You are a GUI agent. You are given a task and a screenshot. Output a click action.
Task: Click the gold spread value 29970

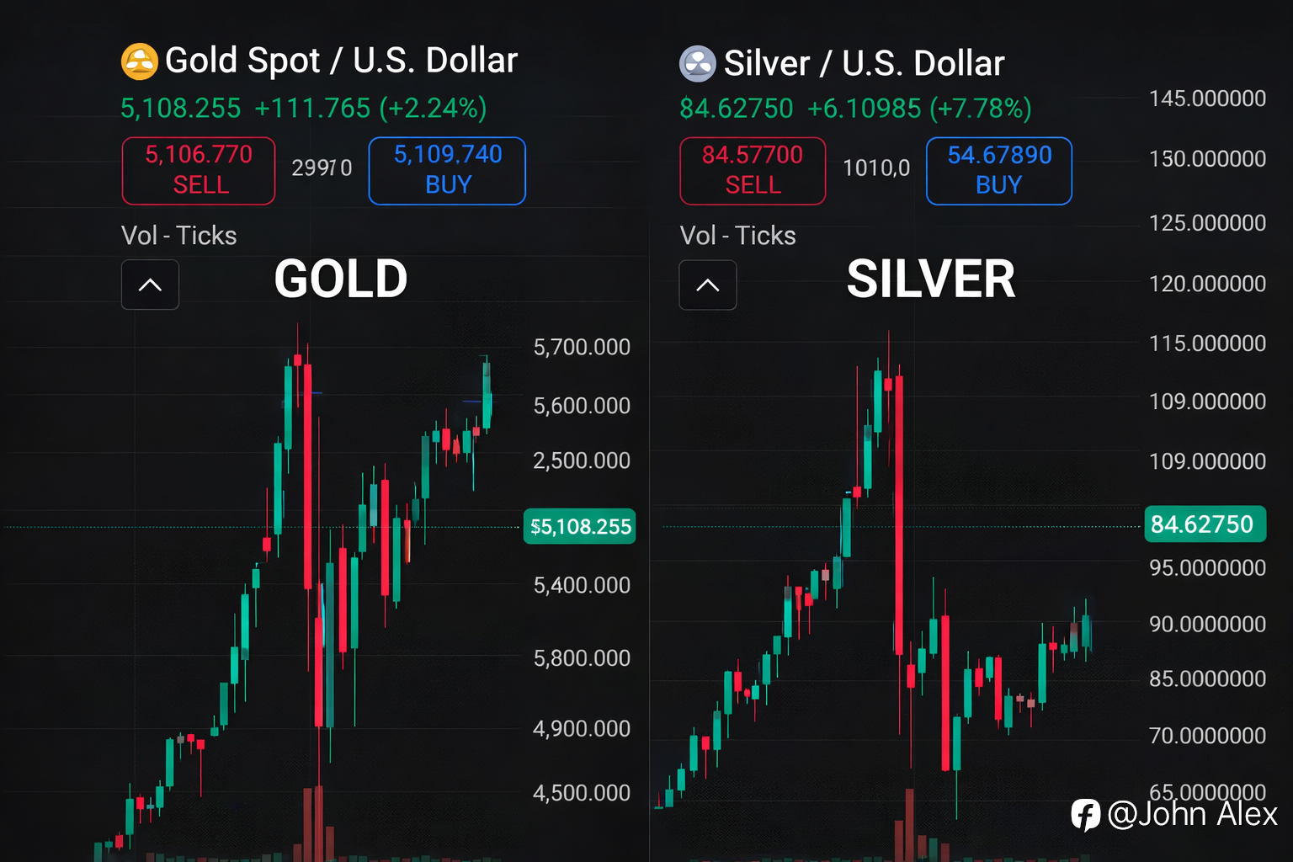click(x=322, y=168)
